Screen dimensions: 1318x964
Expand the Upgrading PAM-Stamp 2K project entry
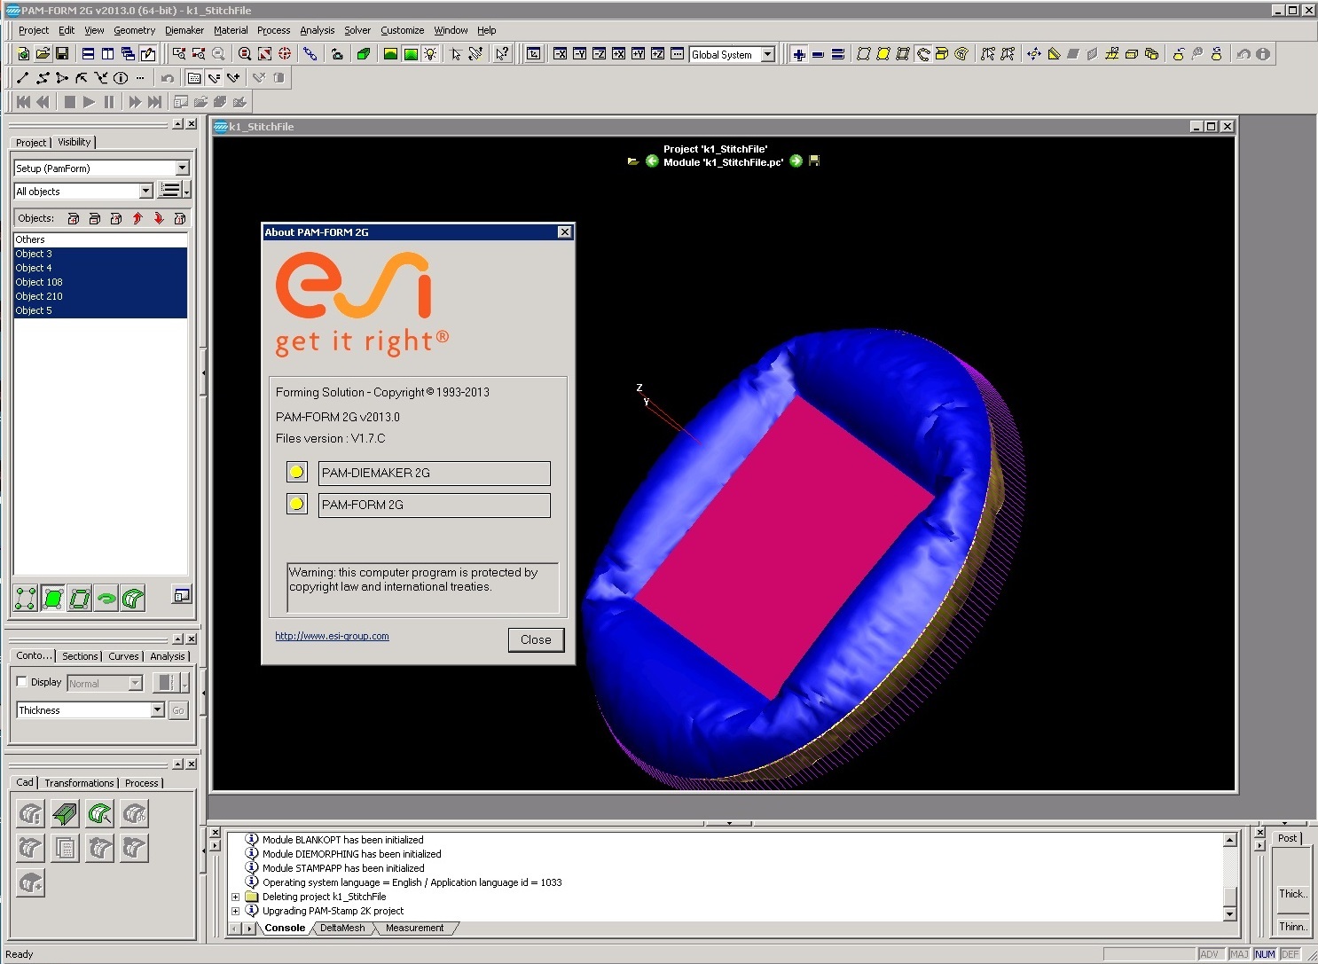[x=235, y=911]
